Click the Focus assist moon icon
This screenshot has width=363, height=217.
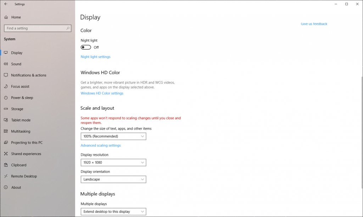[x=6, y=86]
